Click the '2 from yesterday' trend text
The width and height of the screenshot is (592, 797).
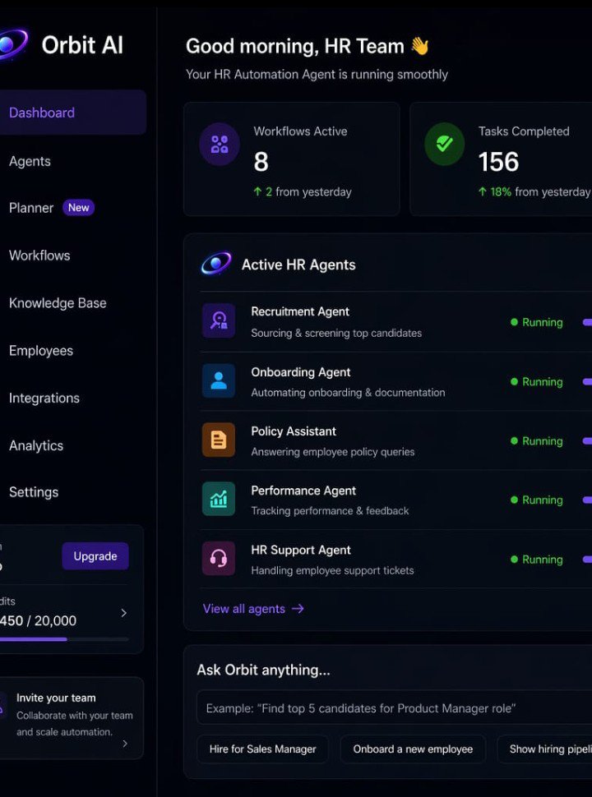tap(303, 192)
